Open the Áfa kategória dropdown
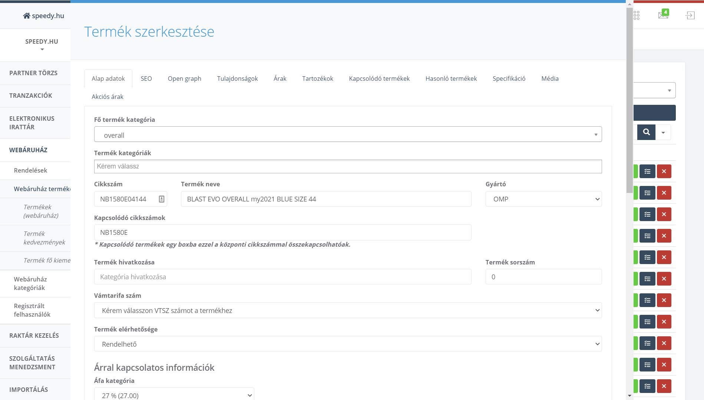This screenshot has width=704, height=400. point(174,394)
